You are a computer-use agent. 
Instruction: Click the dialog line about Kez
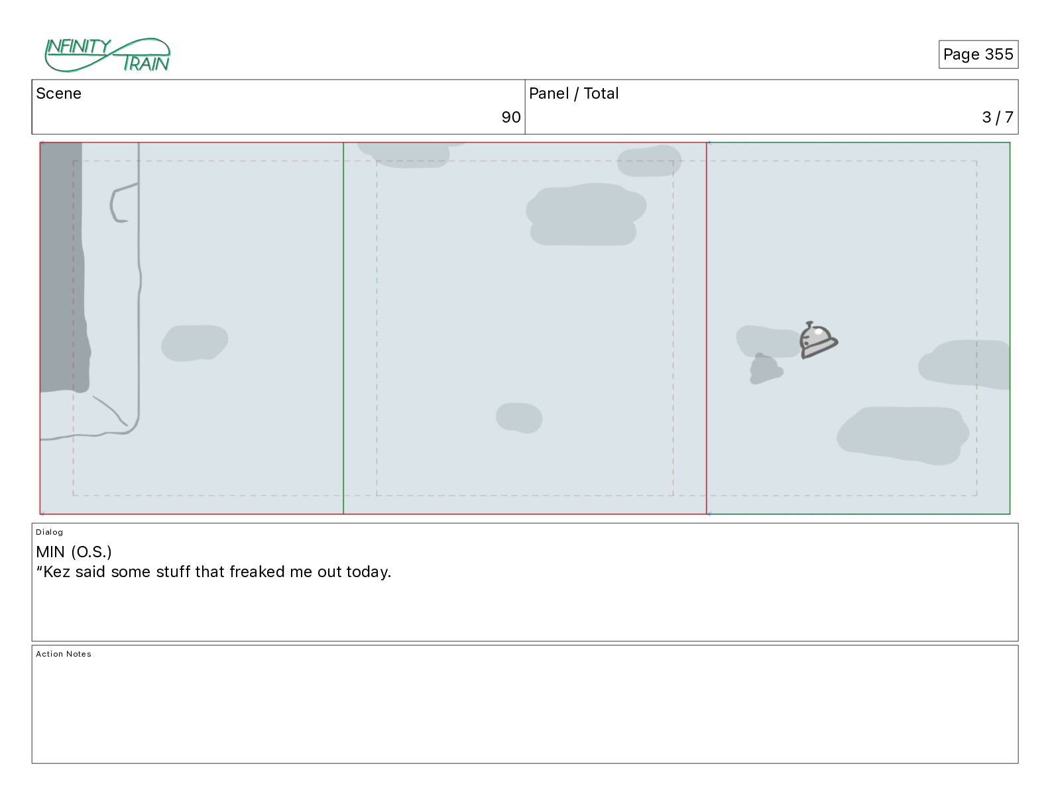pyautogui.click(x=213, y=572)
